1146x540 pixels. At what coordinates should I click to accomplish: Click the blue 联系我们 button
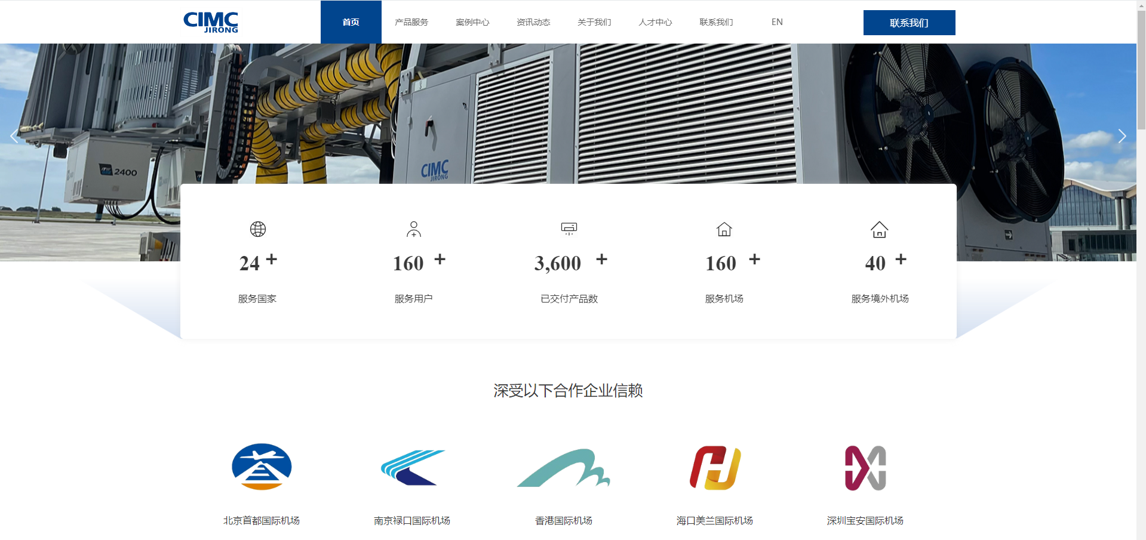[910, 23]
